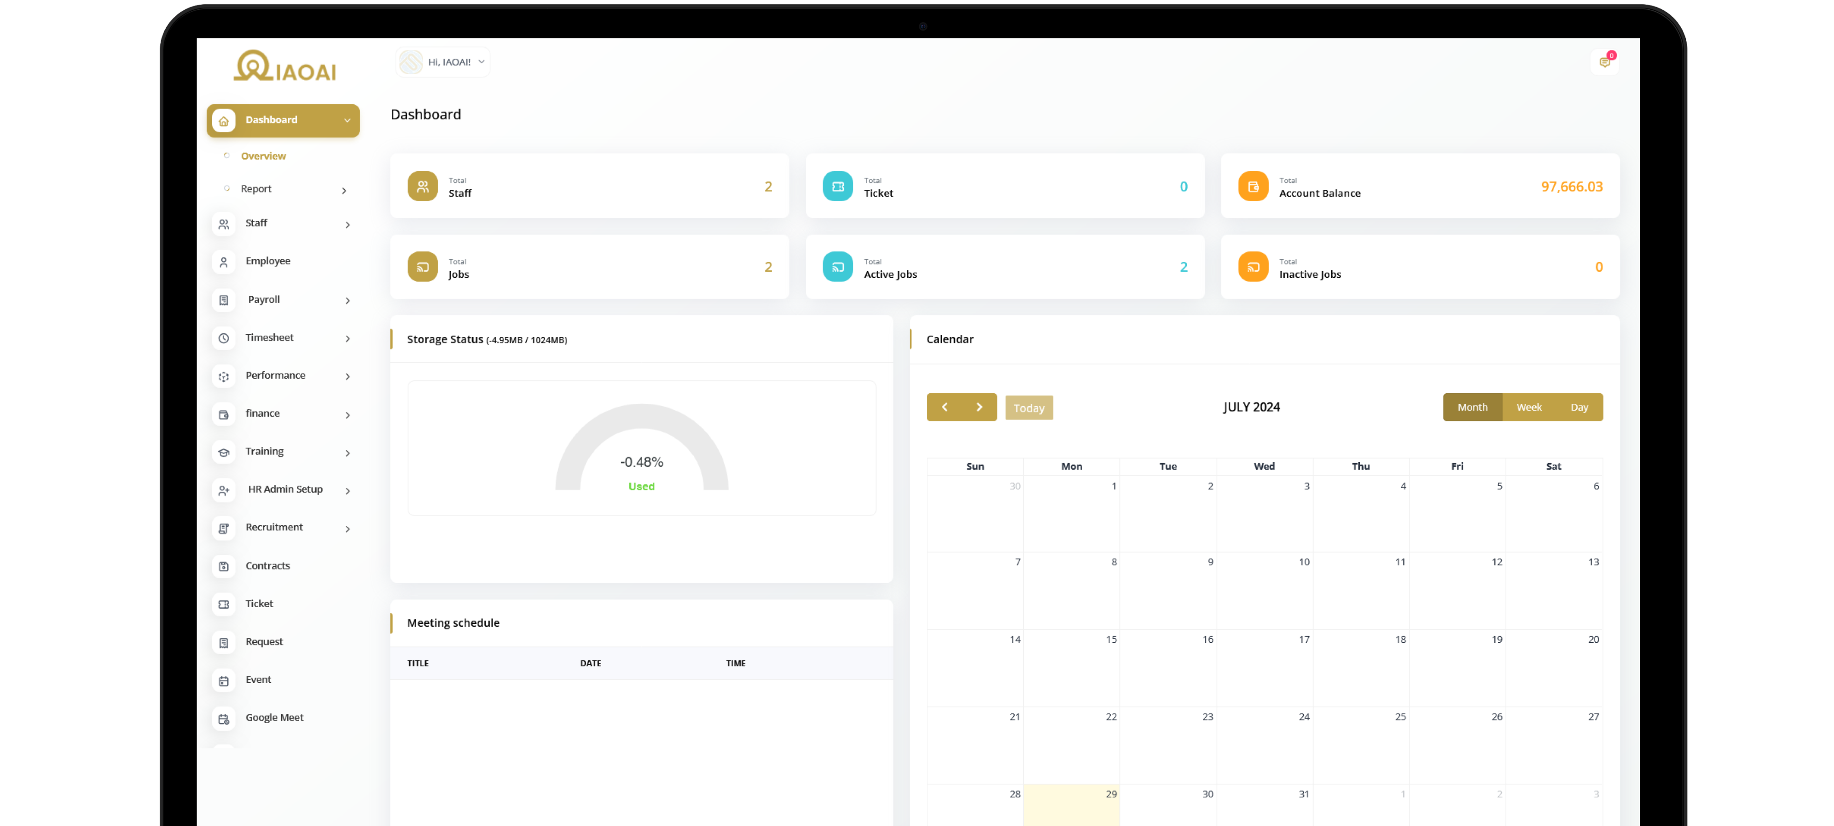The image size is (1834, 826).
Task: Open the Employee menu item
Action: (x=268, y=261)
